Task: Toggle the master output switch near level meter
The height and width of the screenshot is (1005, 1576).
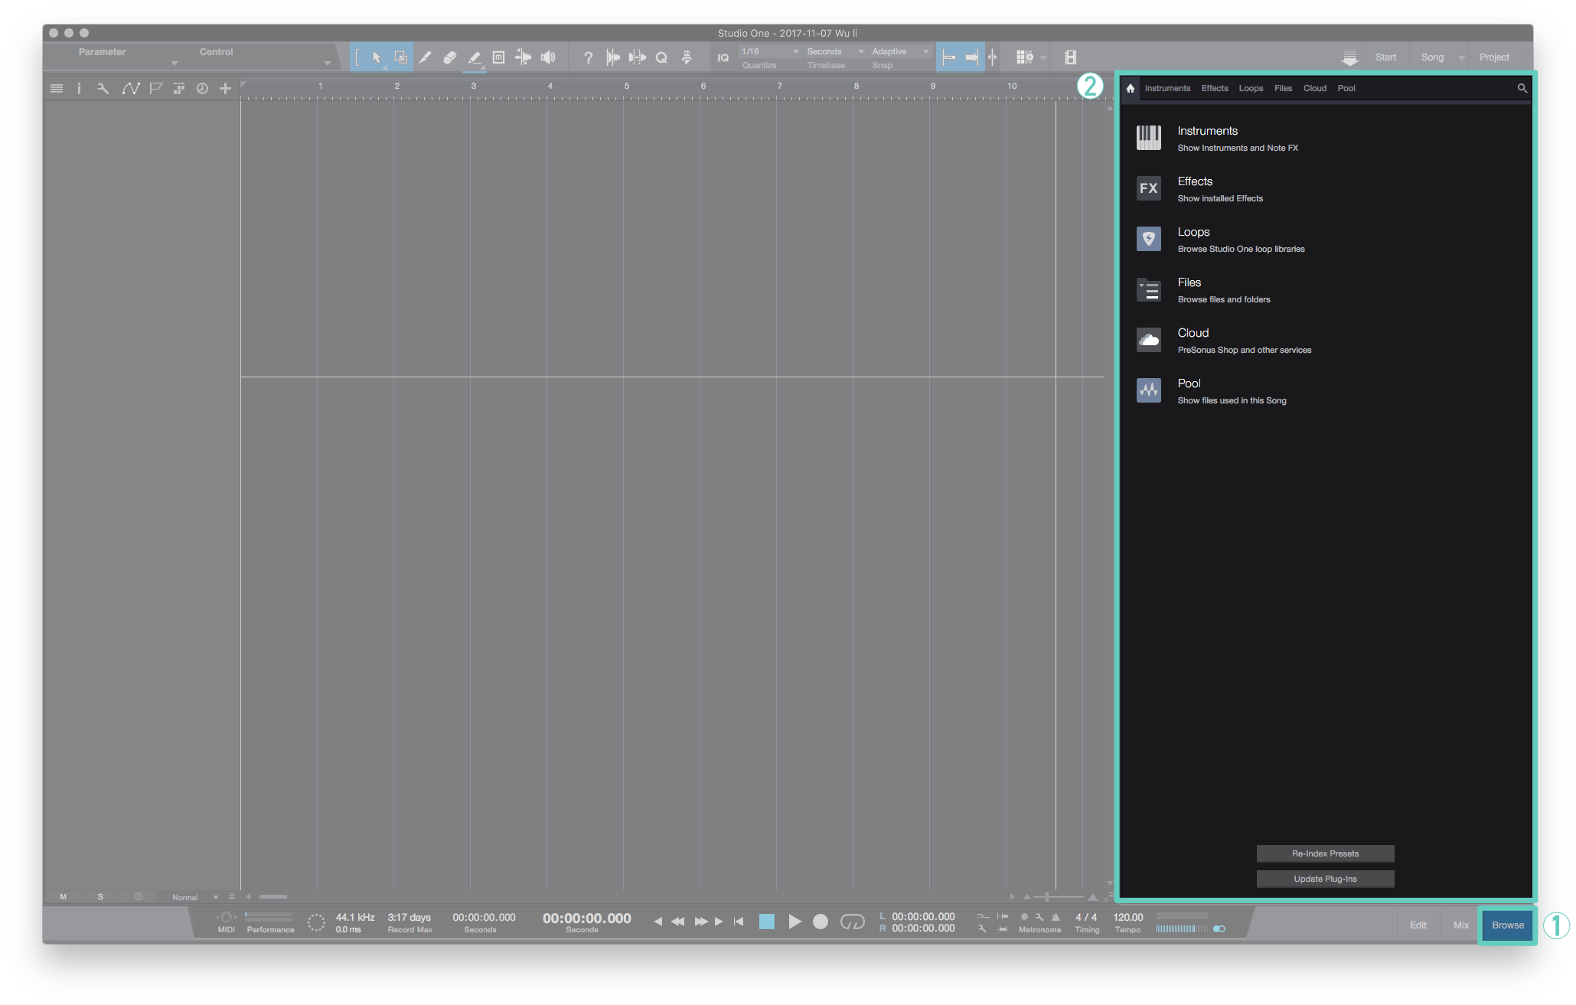Action: tap(1219, 928)
